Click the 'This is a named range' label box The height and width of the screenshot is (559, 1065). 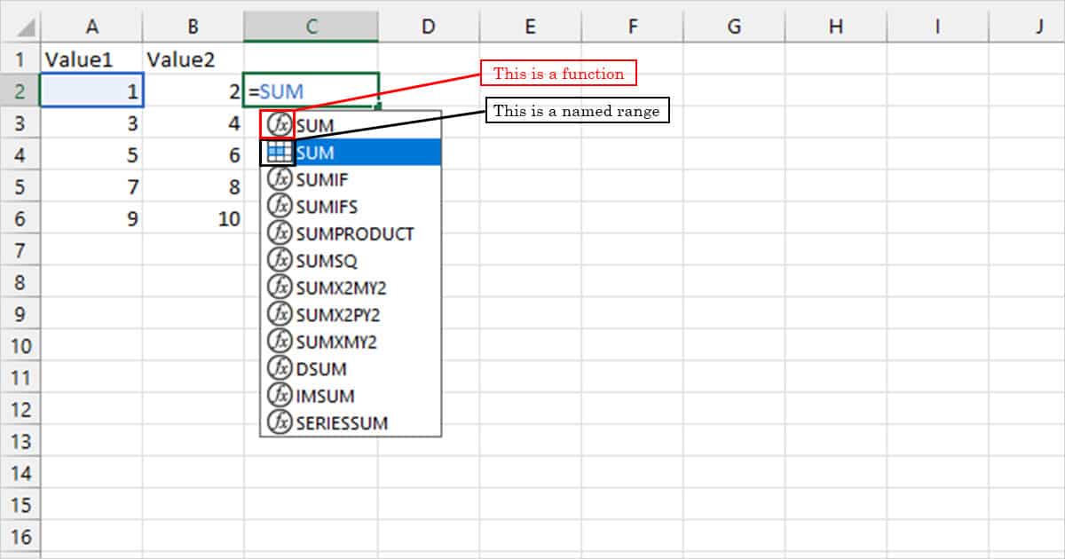[x=578, y=111]
